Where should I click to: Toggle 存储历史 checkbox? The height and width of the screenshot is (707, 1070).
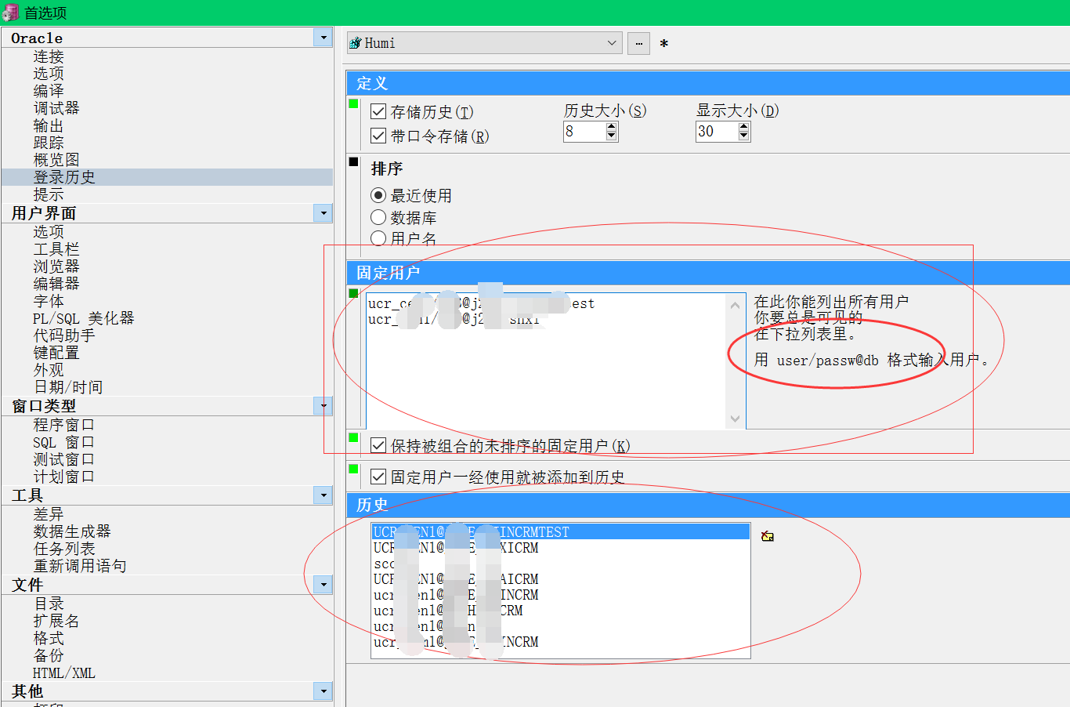[x=378, y=111]
